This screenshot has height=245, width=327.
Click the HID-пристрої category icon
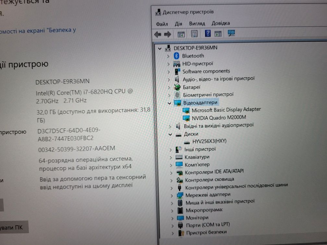pos(176,64)
